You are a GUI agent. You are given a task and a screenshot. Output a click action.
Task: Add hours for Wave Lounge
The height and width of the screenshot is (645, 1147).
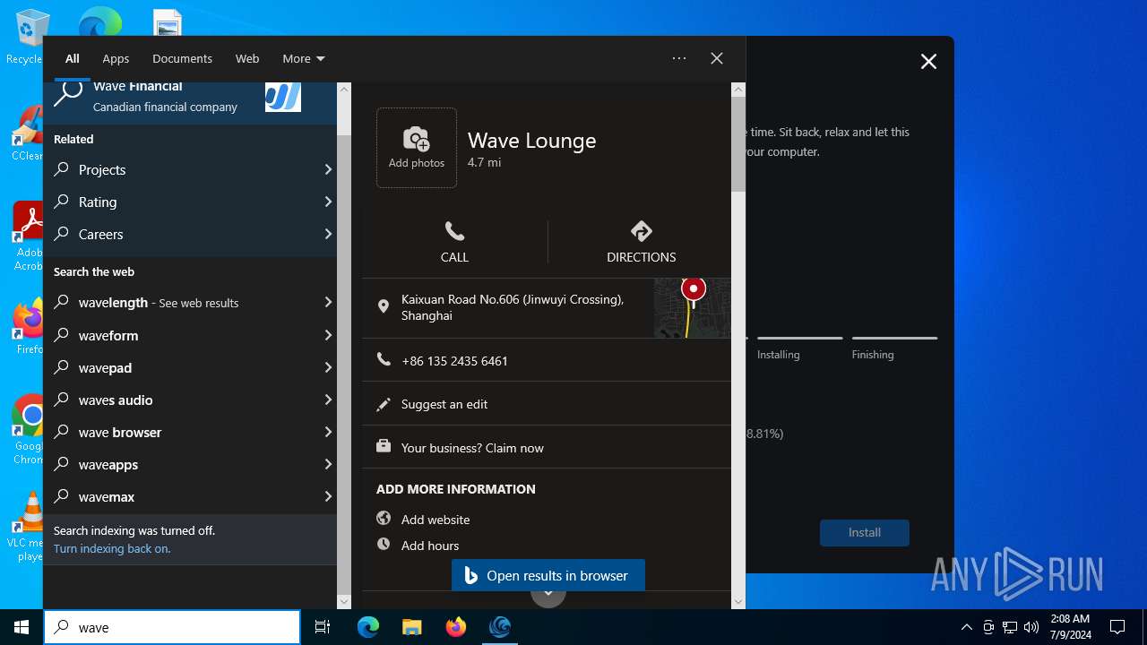[430, 546]
